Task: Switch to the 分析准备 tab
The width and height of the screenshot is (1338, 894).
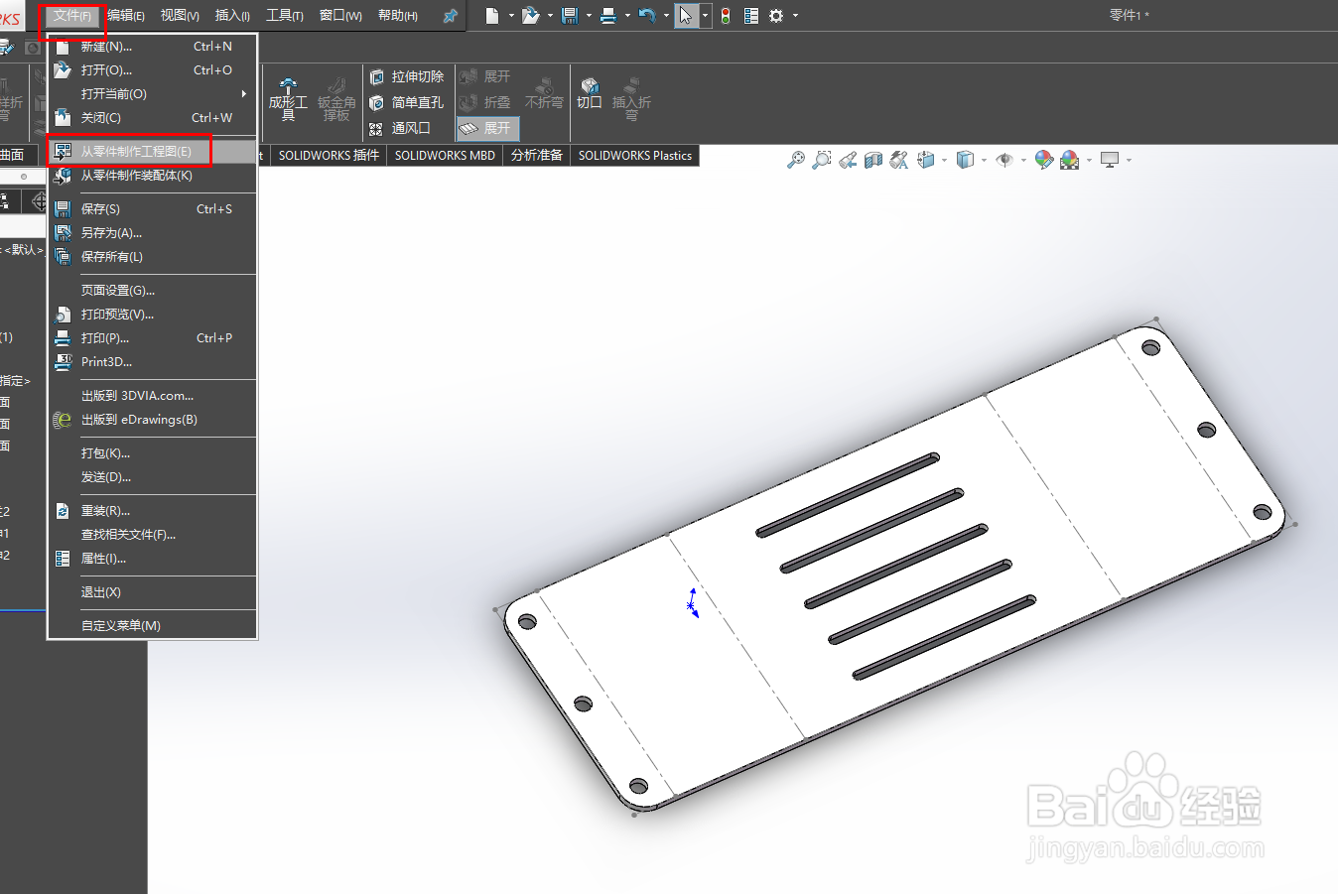Action: (x=537, y=155)
